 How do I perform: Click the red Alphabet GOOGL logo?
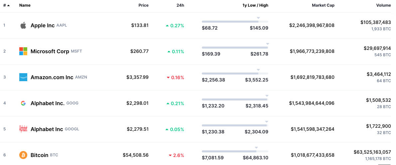23,129
